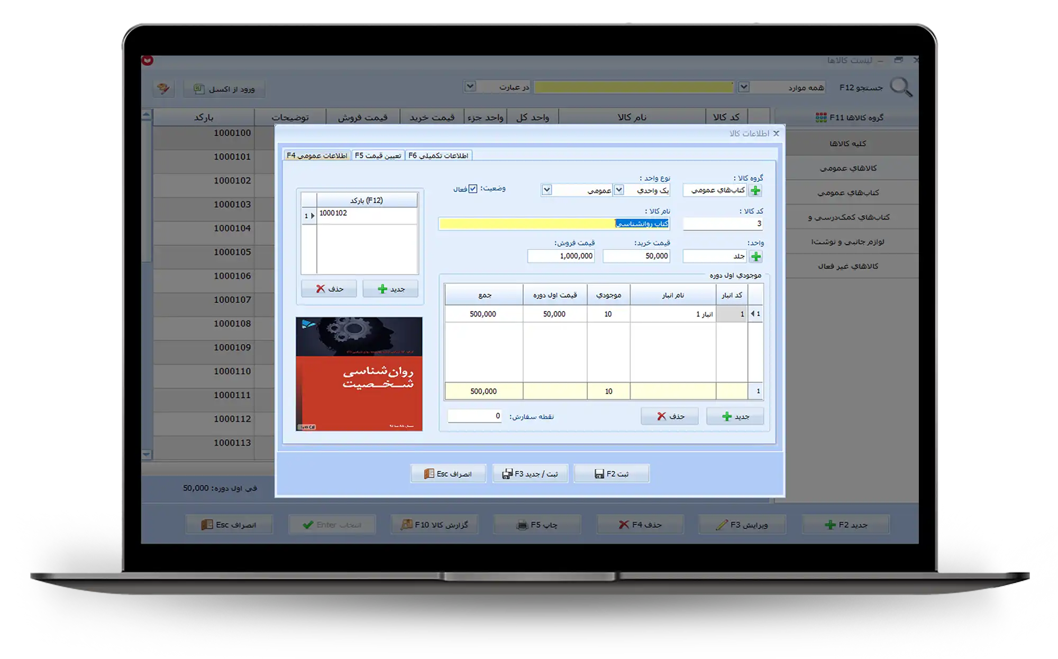Open the در عبارت dropdown in main window

point(470,86)
